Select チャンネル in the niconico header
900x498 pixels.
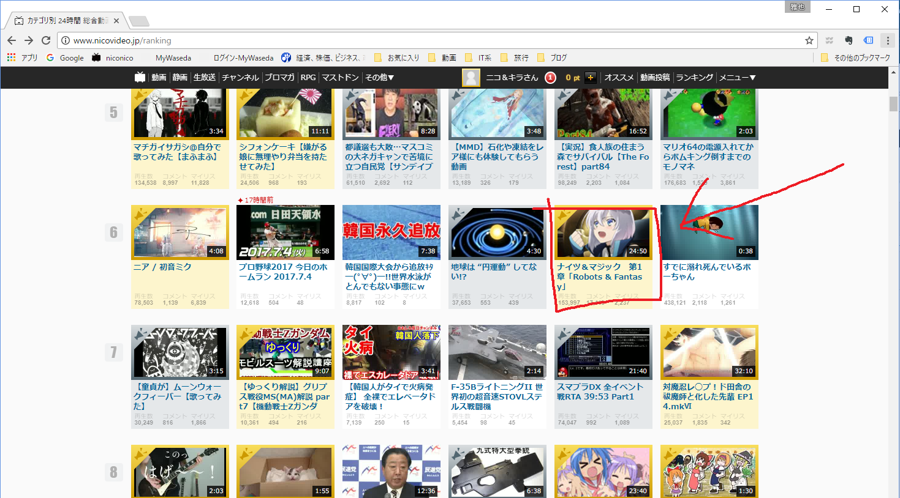[x=241, y=77]
